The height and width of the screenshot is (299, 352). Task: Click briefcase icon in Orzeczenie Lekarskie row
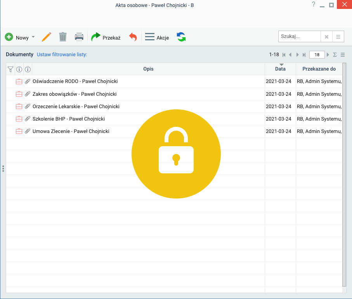click(x=19, y=106)
